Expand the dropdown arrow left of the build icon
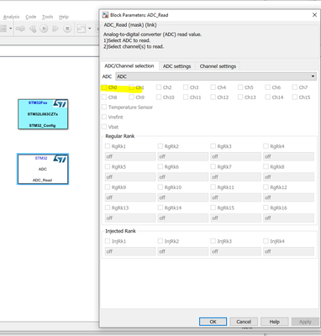This screenshot has height=336, width=321. [11, 29]
